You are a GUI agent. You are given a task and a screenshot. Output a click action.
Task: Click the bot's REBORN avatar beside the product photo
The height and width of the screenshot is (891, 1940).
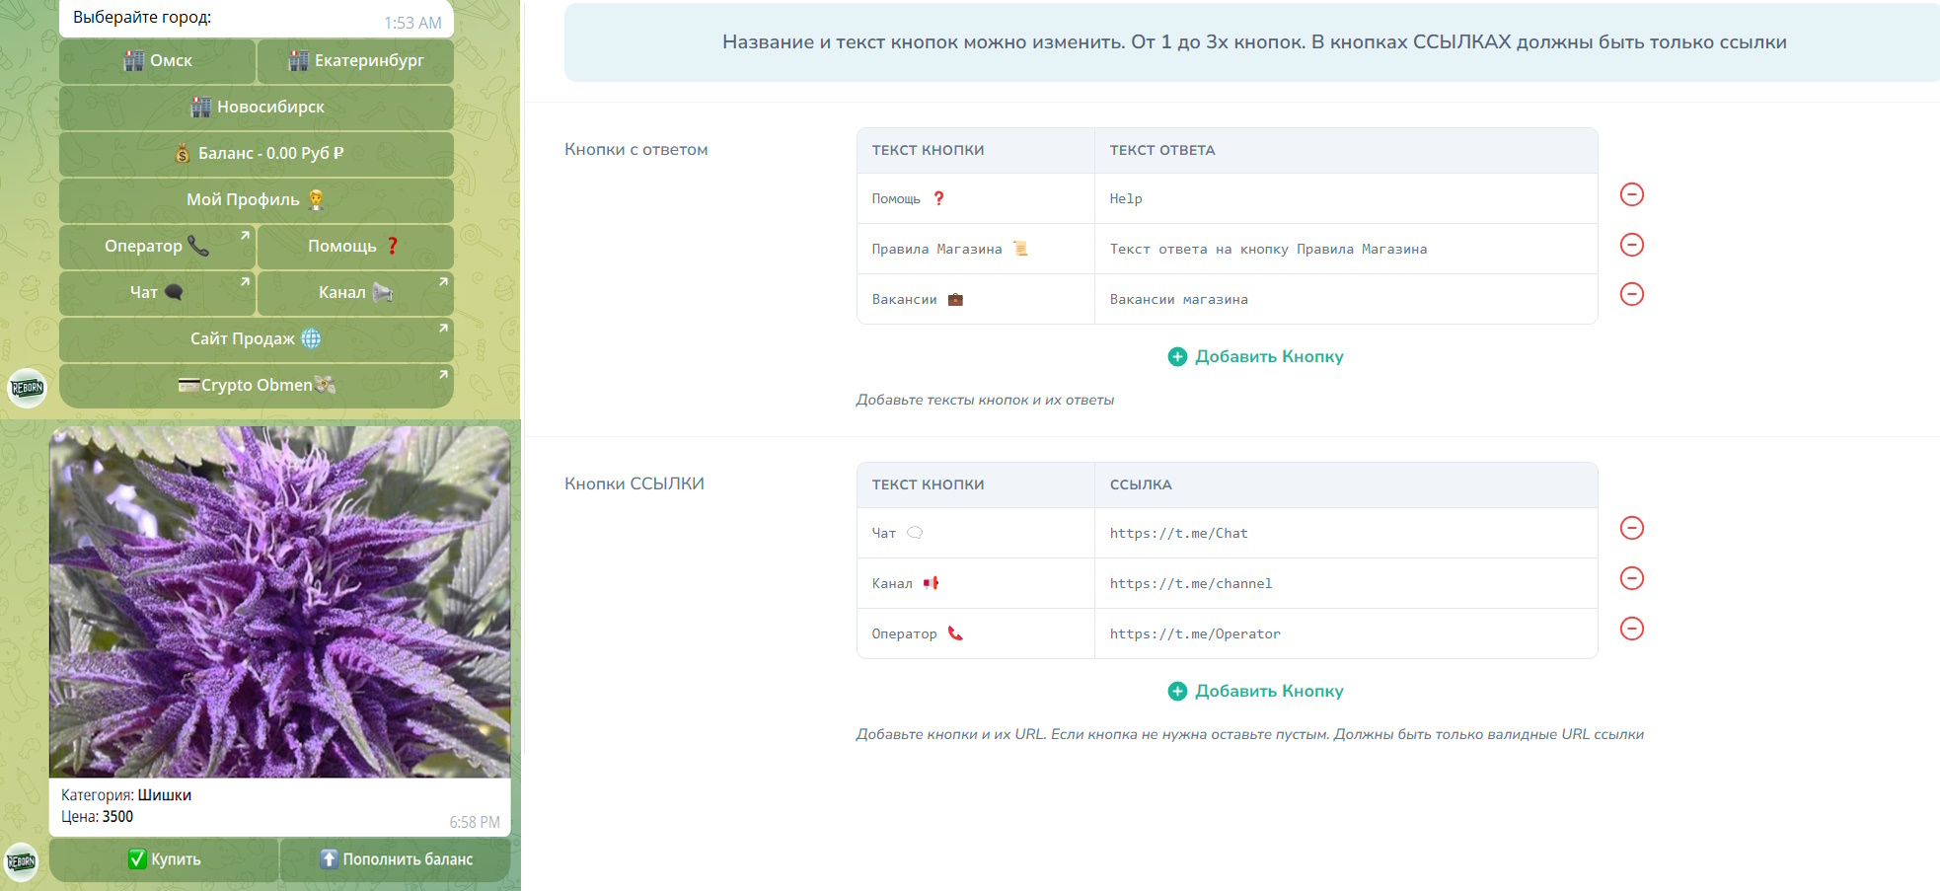(x=22, y=861)
